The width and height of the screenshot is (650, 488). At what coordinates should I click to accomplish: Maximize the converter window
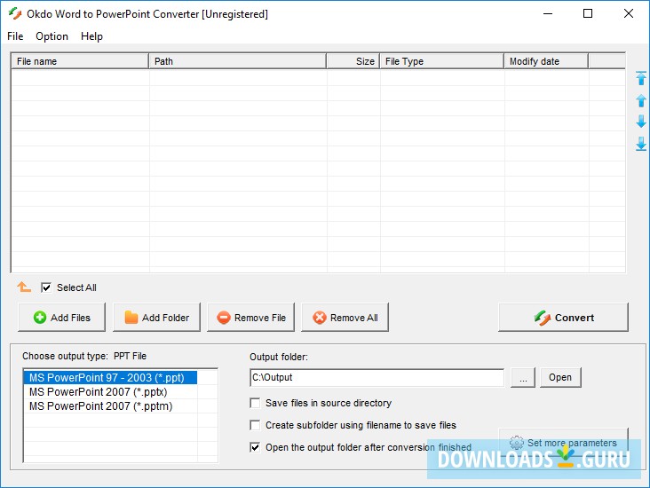588,13
